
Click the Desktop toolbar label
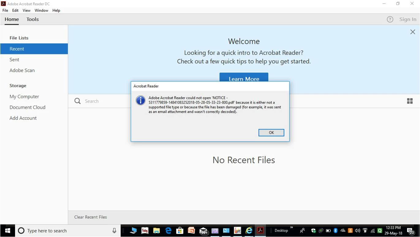point(281,231)
